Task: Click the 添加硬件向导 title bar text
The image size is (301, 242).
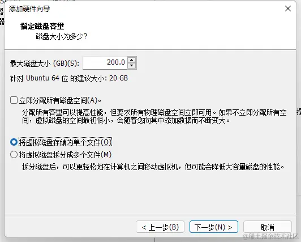Action: coord(29,9)
